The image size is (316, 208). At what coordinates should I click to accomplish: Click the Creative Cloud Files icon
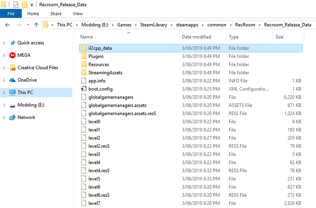[x=13, y=68]
